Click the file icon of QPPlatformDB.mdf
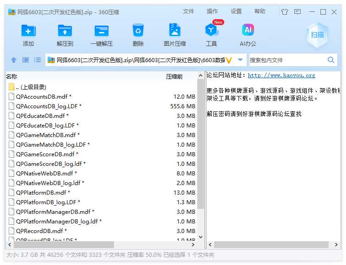This screenshot has height=265, width=346. coord(11,192)
